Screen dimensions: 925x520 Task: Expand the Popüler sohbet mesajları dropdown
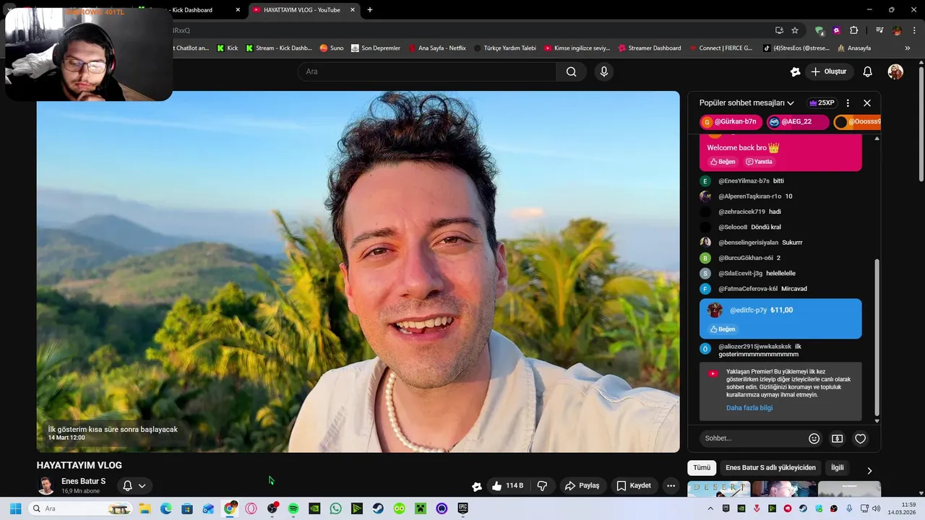pos(747,103)
